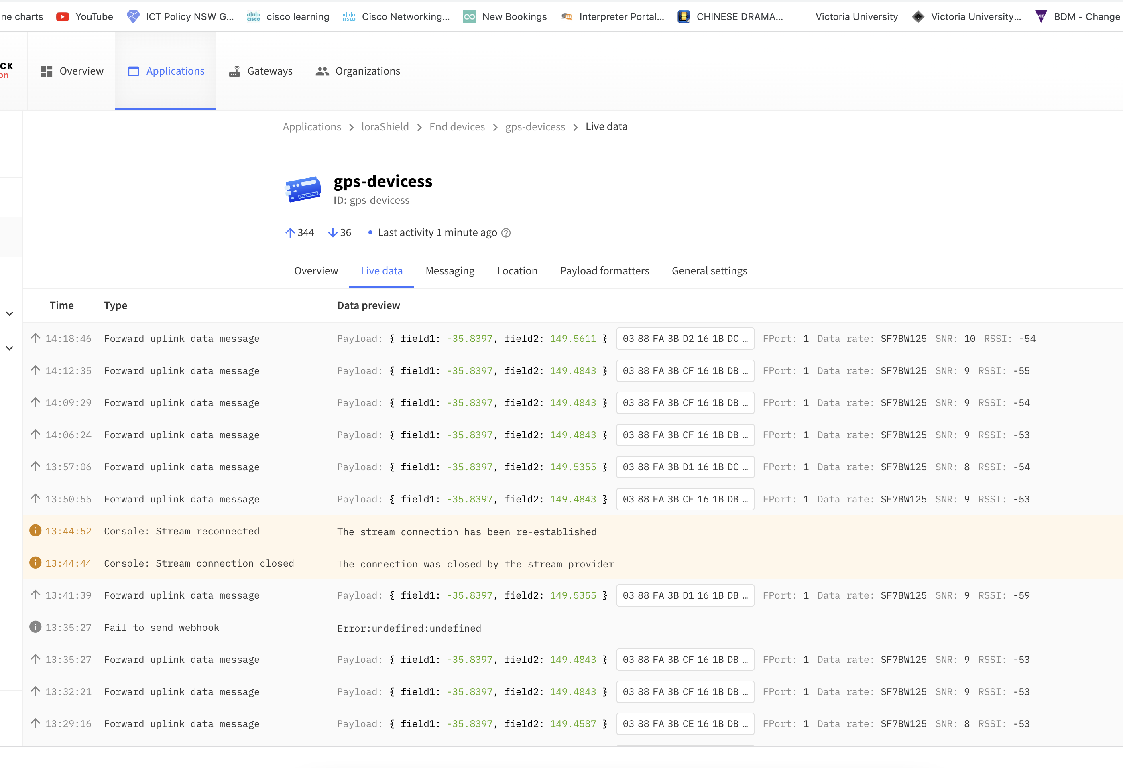Go to loraShield breadcrumb link

click(385, 127)
